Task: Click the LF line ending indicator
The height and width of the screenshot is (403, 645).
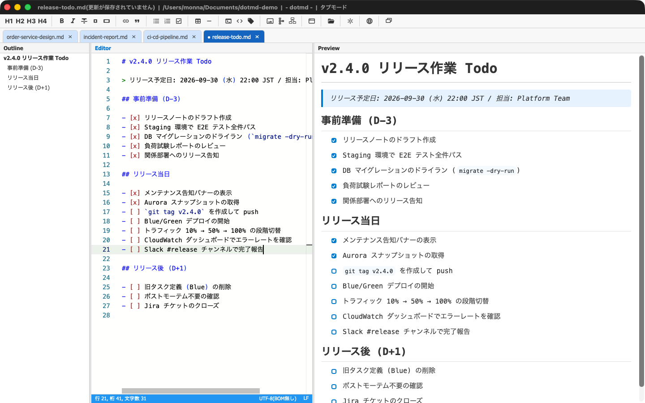Action: pos(306,399)
